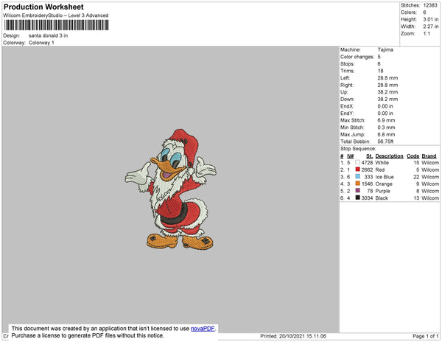This screenshot has width=442, height=342.
Task: Click the Height value '3.01 in'
Action: [431, 19]
